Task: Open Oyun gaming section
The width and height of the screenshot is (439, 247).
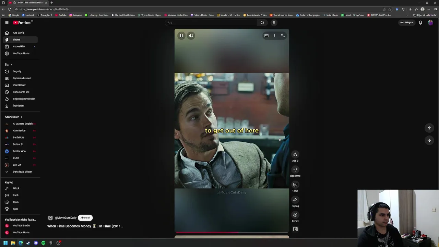Action: point(20,202)
